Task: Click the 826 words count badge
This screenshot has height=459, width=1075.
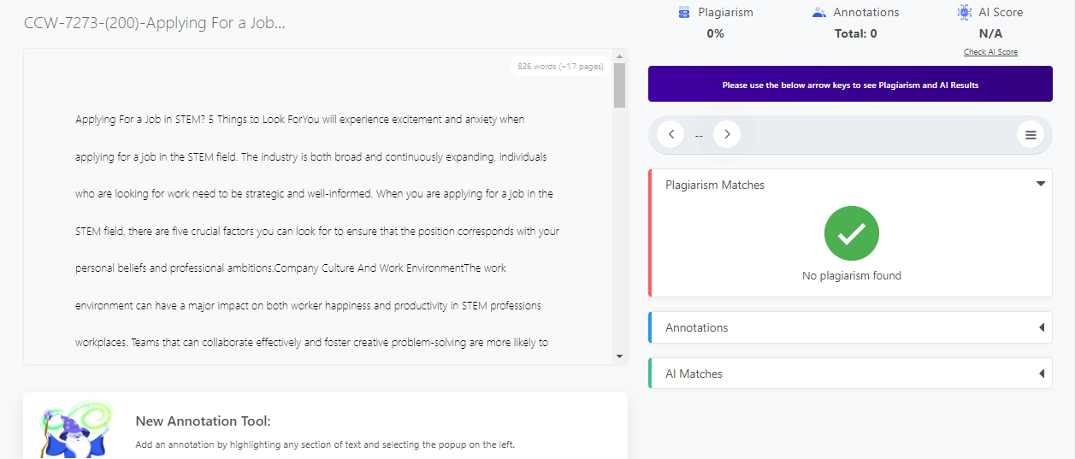Action: (560, 66)
